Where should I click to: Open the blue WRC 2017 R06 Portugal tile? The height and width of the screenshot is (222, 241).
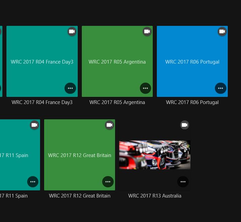[192, 62]
